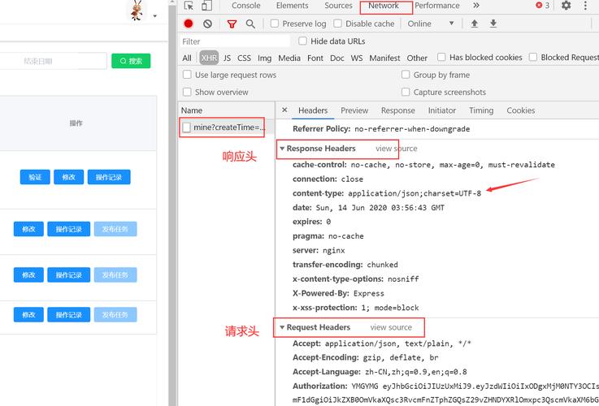Close the request details pane
Viewport: 599px width, 406px height.
[284, 110]
